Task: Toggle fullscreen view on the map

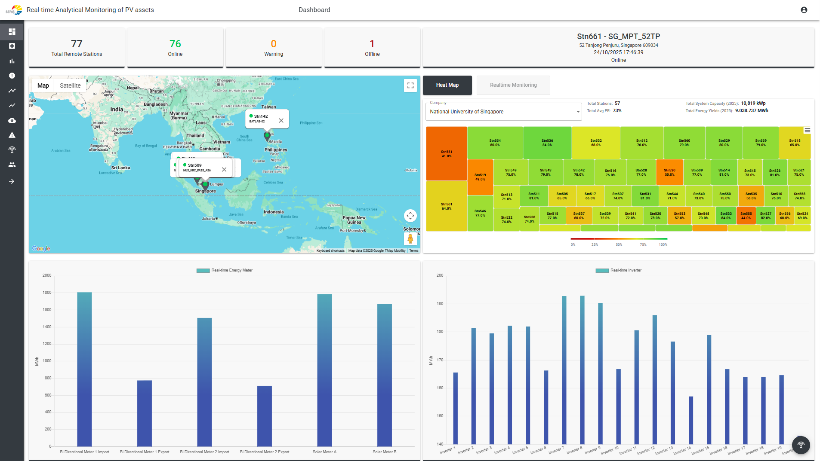Action: [410, 85]
